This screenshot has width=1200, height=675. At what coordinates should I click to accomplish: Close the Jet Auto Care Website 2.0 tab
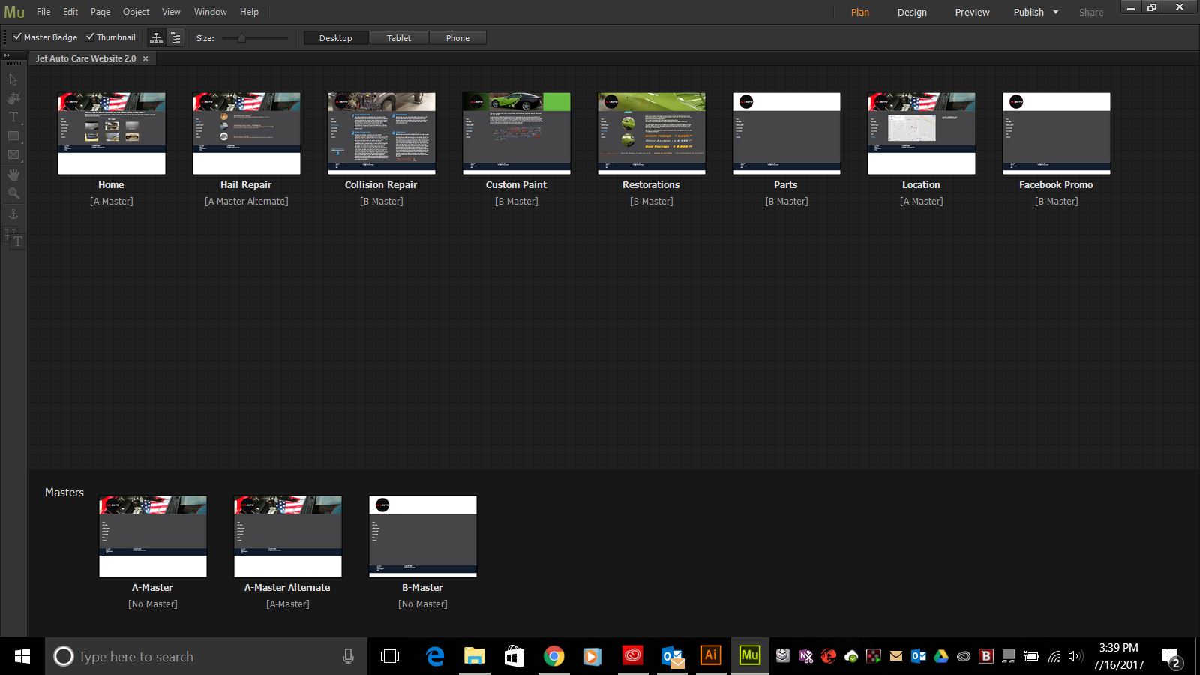click(145, 58)
